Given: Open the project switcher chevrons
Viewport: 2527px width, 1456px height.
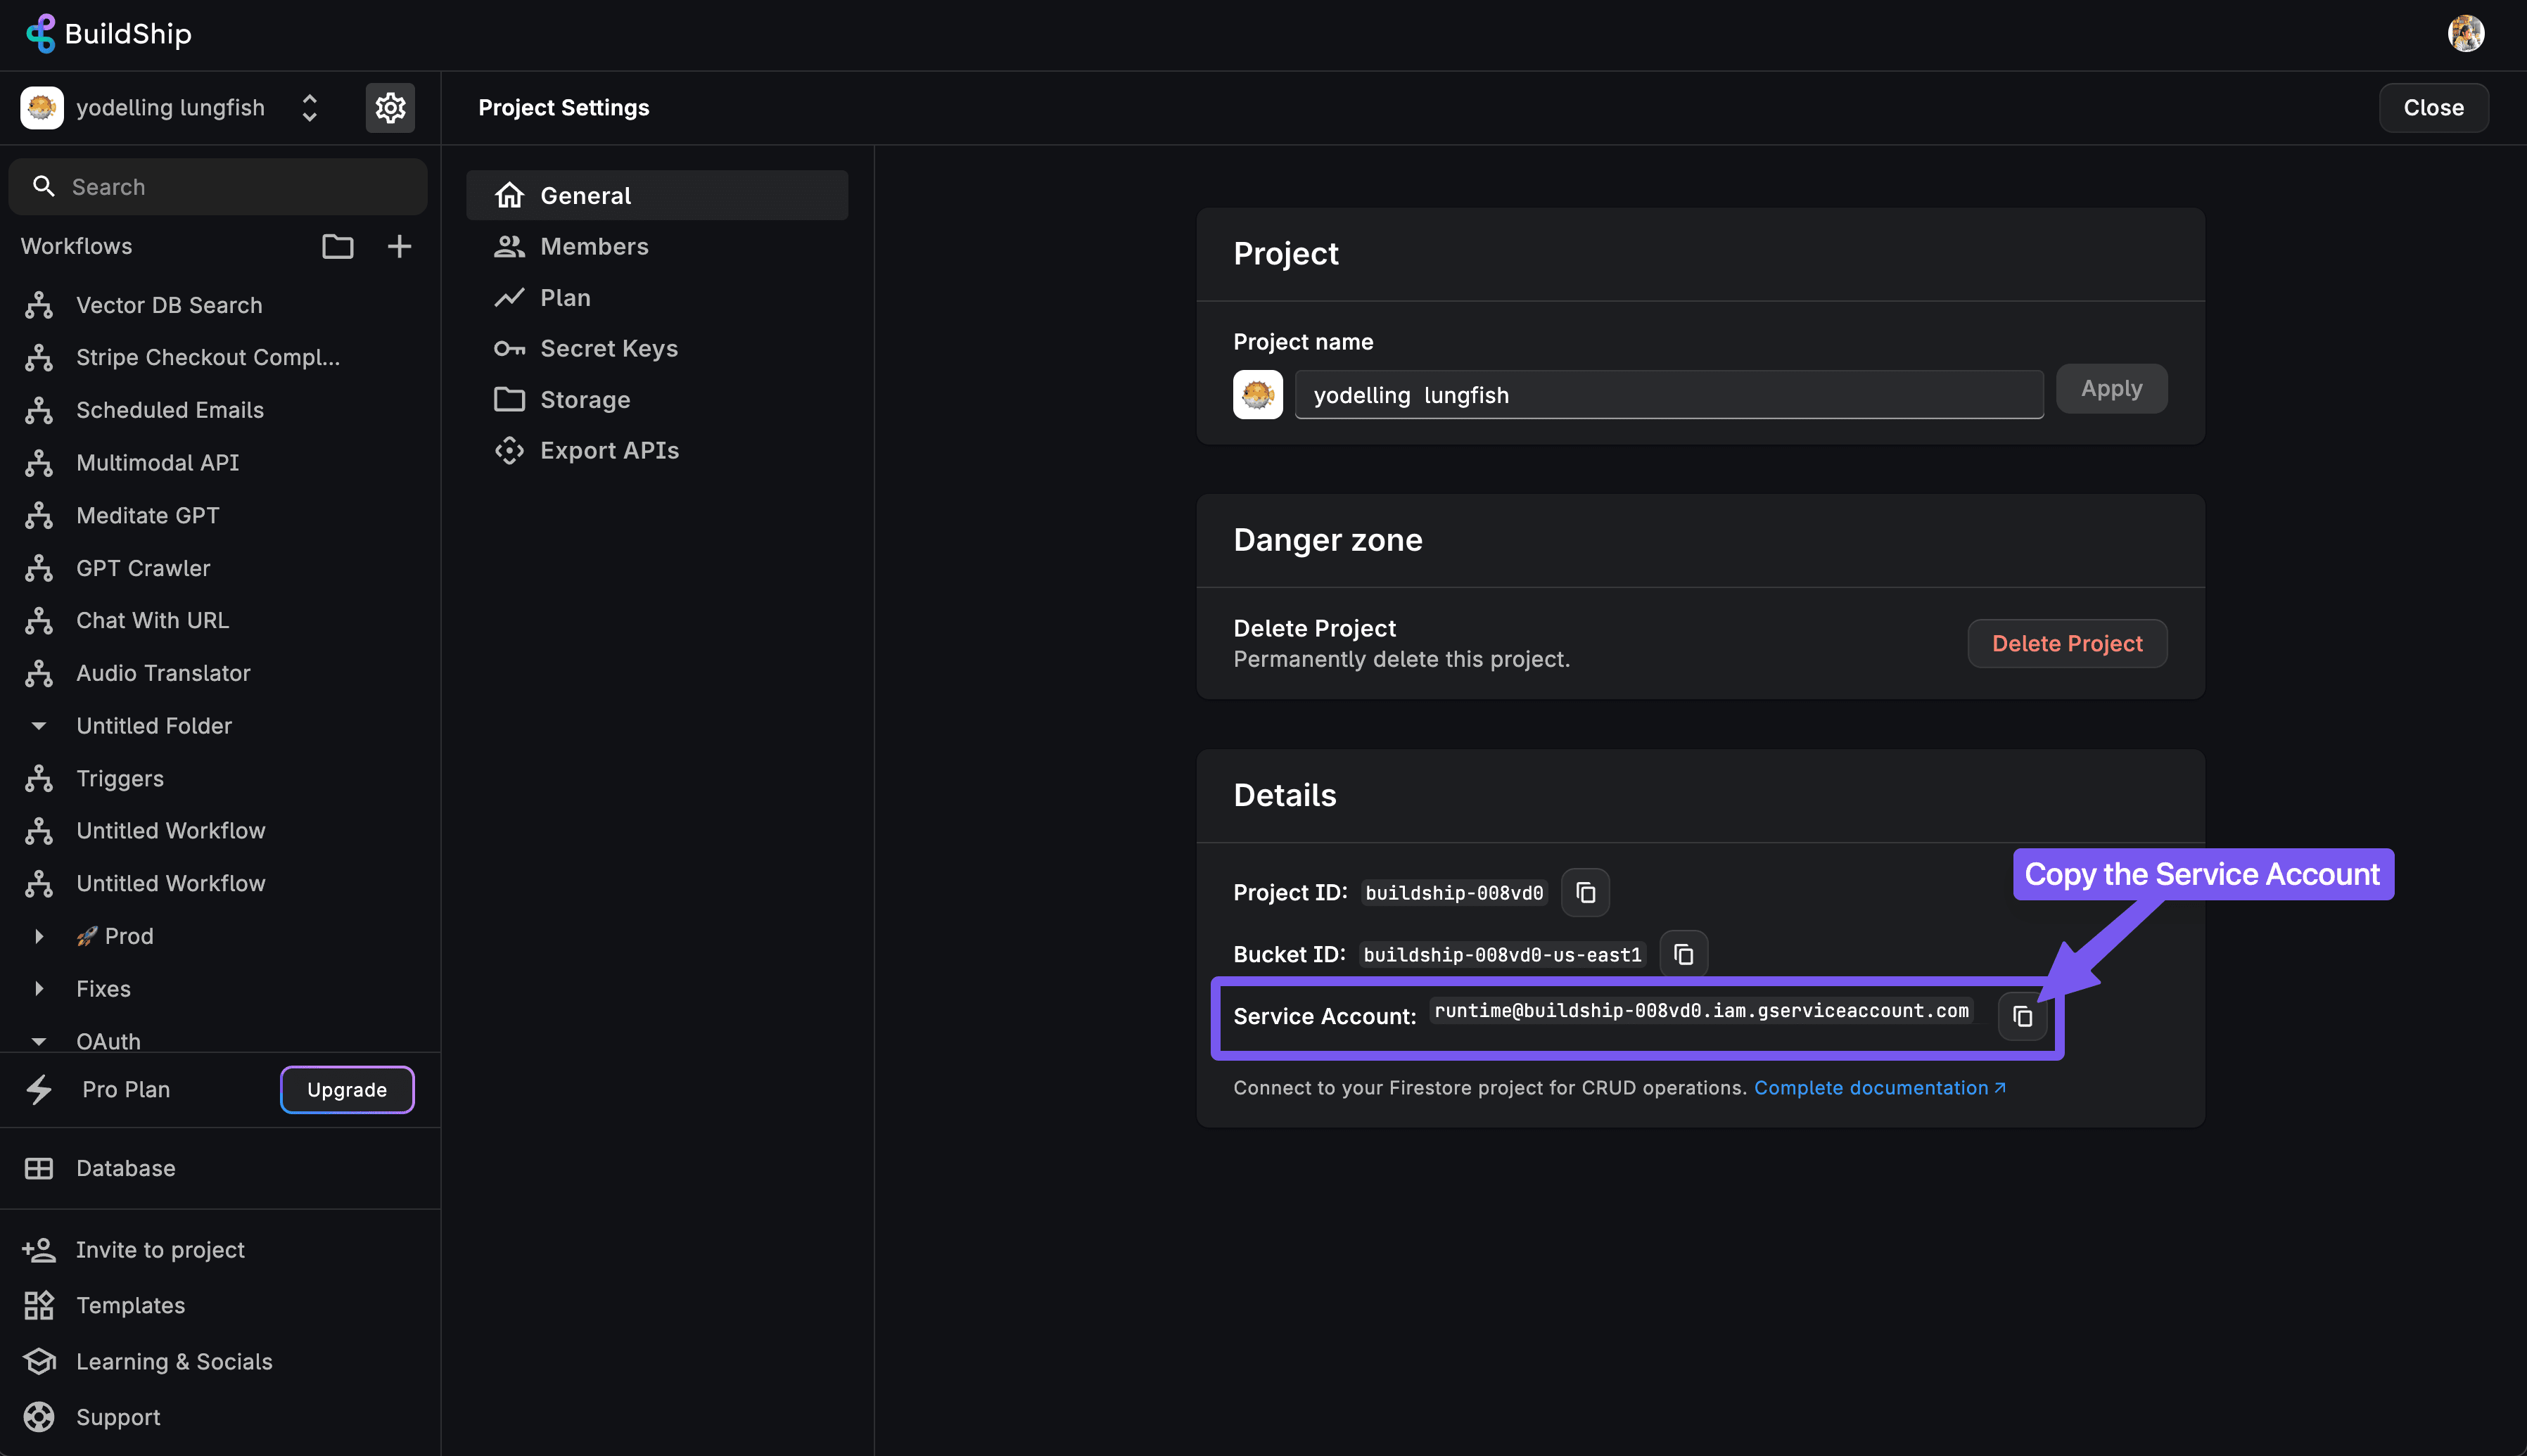Looking at the screenshot, I should (x=309, y=107).
